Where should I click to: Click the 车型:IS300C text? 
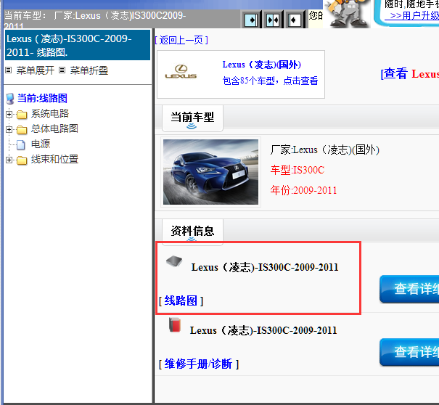pyautogui.click(x=298, y=170)
